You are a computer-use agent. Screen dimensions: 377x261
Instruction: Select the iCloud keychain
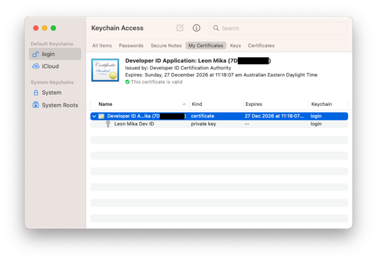pyautogui.click(x=55, y=66)
